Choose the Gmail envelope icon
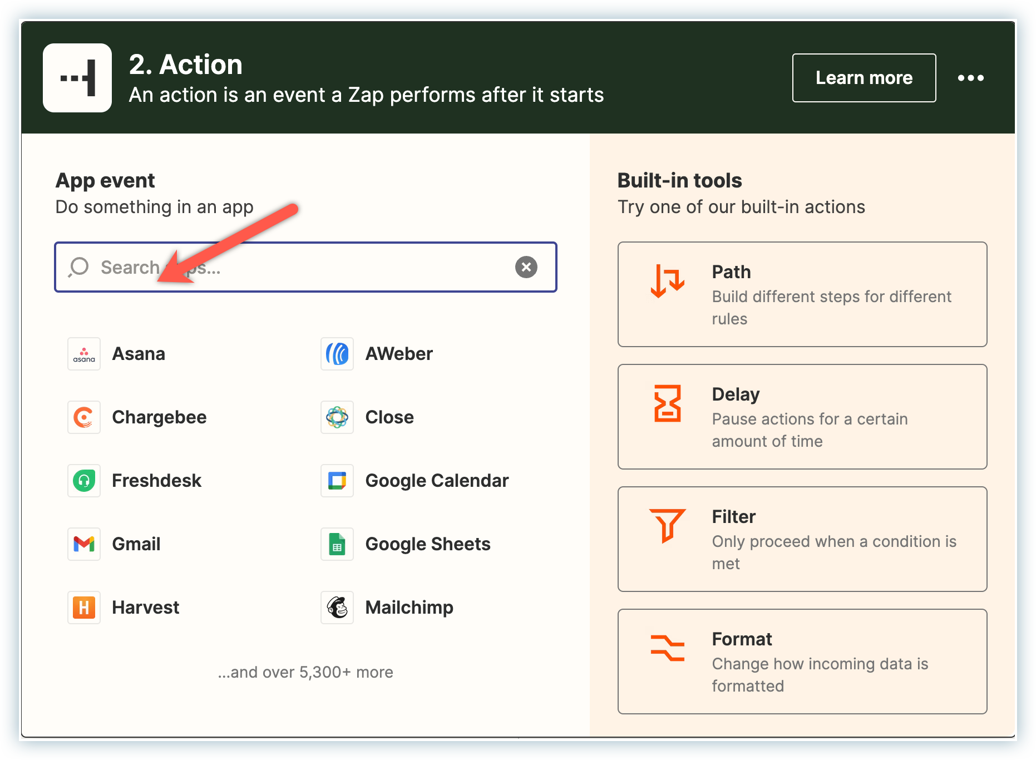The height and width of the screenshot is (760, 1036). coord(84,544)
